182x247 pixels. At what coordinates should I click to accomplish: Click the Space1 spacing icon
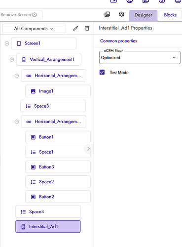[33, 152]
